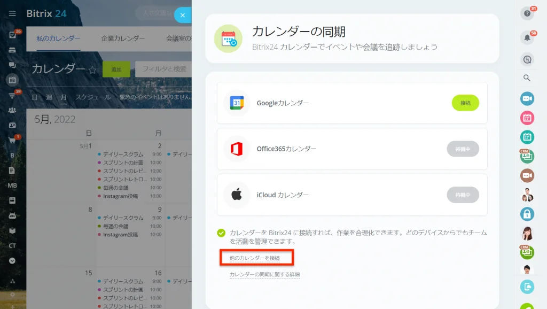The image size is (547, 309).
Task: Open the pink calendar icon in right panel
Action: (x=527, y=118)
